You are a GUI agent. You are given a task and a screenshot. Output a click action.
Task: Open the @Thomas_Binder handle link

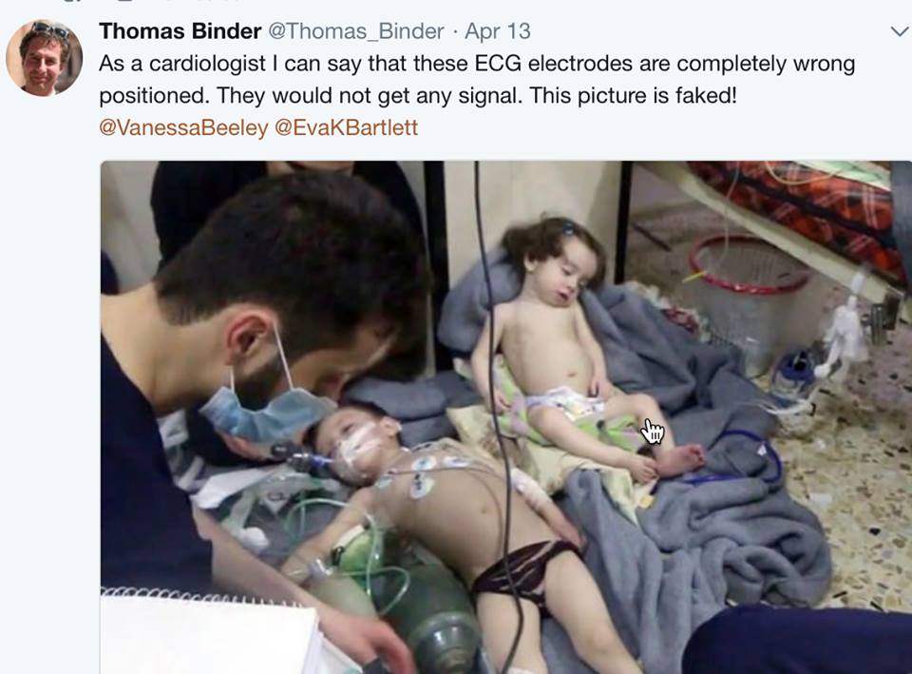coord(356,31)
